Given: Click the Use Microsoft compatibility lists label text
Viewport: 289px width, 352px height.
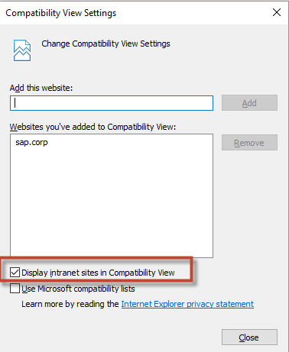Looking at the screenshot, I should pyautogui.click(x=78, y=289).
